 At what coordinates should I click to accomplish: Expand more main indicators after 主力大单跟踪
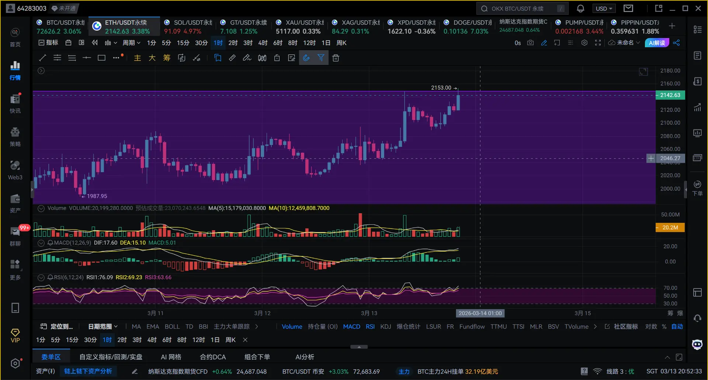point(257,327)
